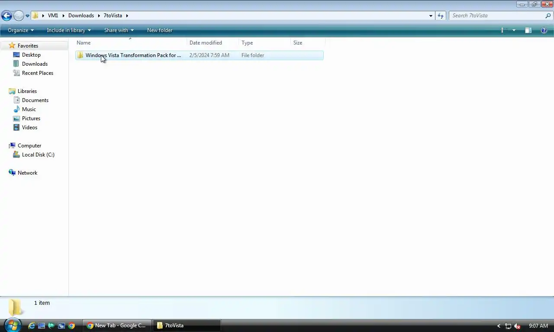Expand the arrow after 7toVista breadcrumb
The height and width of the screenshot is (332, 554).
[x=127, y=16]
